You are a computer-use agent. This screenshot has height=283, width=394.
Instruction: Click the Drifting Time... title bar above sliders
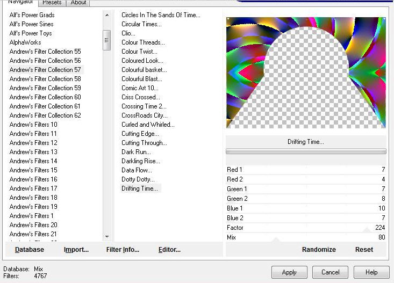pyautogui.click(x=306, y=142)
